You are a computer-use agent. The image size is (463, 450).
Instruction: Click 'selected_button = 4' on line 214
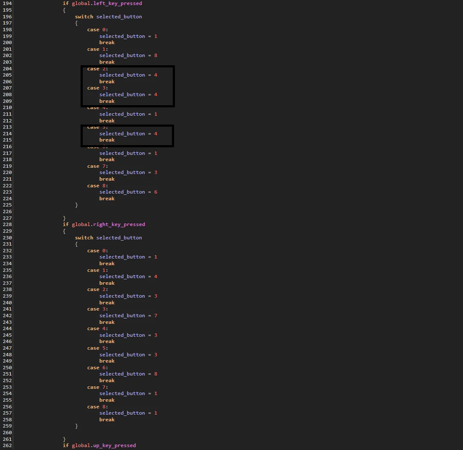tap(128, 134)
